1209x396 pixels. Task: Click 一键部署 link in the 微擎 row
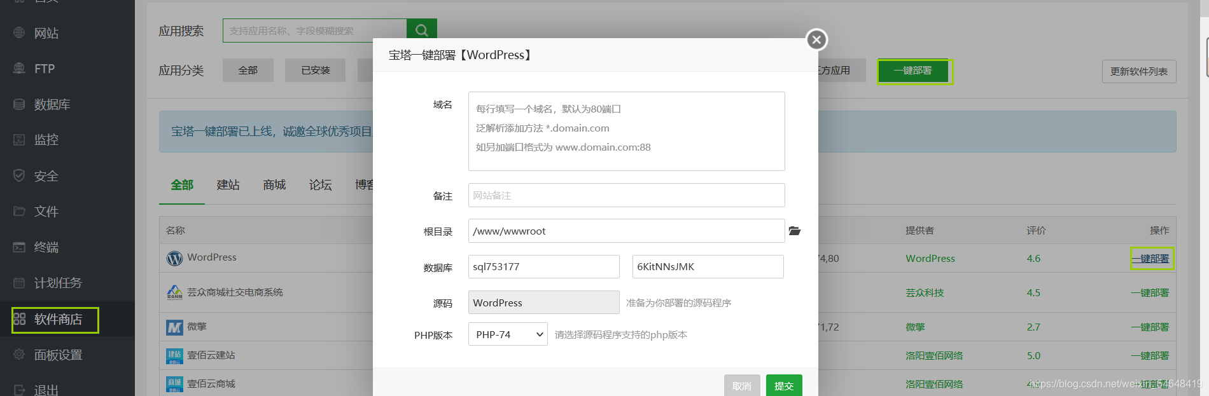[1150, 327]
